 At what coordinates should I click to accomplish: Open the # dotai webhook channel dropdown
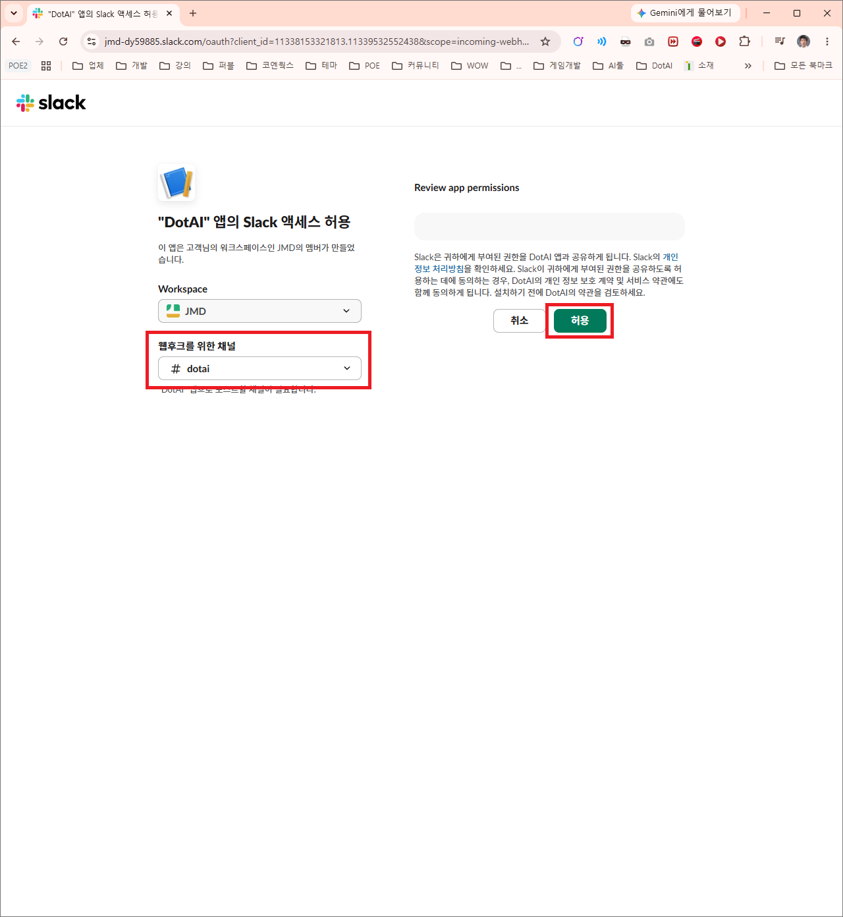(259, 368)
